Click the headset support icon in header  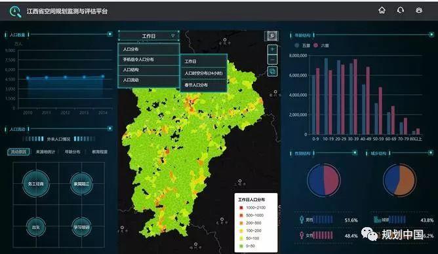[400, 10]
